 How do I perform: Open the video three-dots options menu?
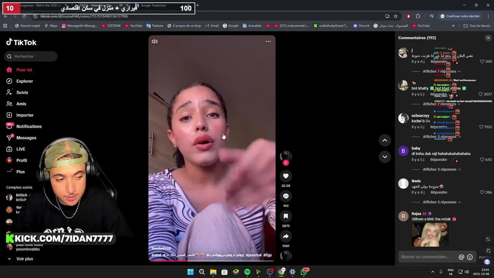pyautogui.click(x=268, y=41)
